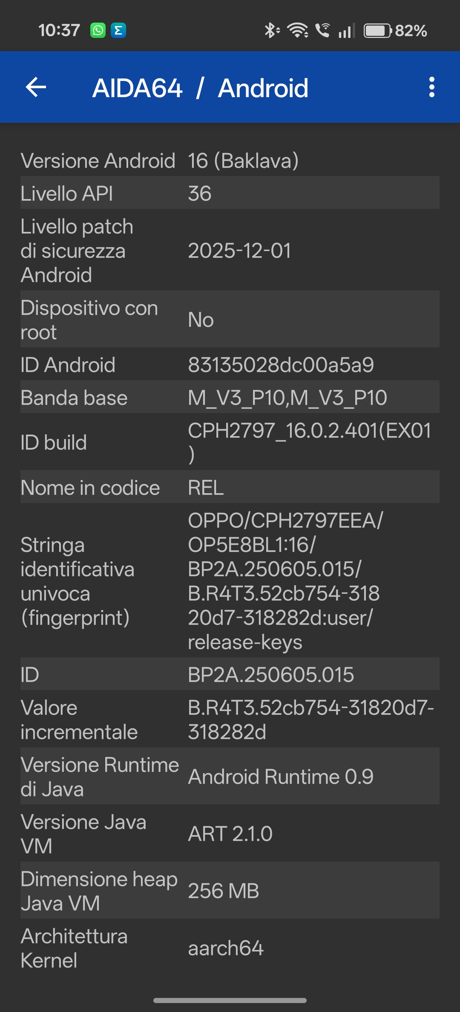Tap the security patch date 2025-12-01
This screenshot has width=460, height=1012.
[x=239, y=251]
